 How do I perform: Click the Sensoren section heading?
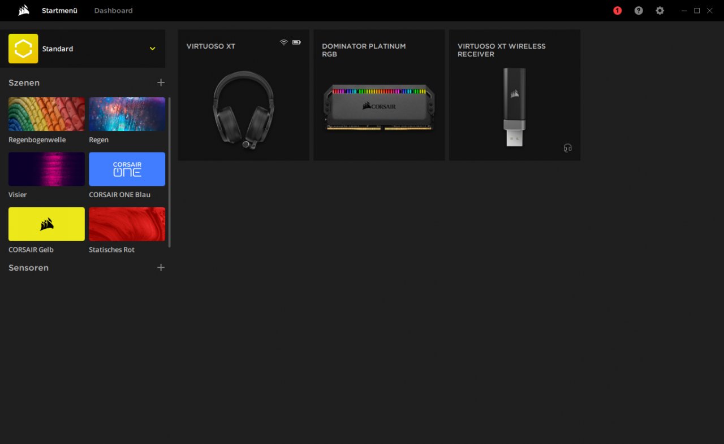(x=28, y=267)
